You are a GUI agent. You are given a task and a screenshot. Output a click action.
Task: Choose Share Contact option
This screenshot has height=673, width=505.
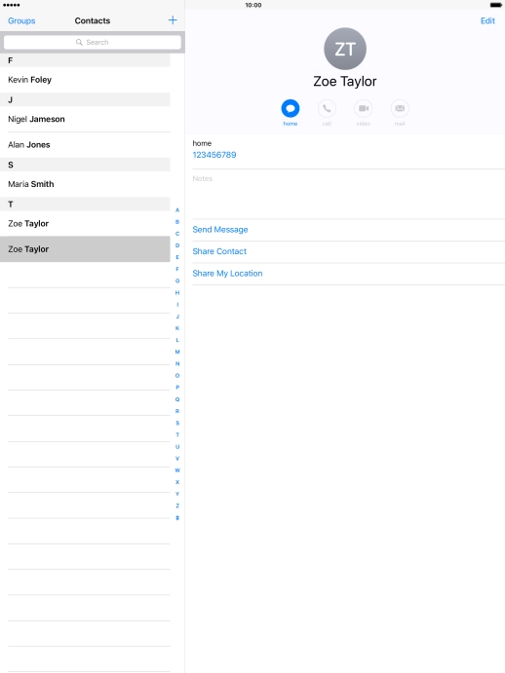pos(219,251)
